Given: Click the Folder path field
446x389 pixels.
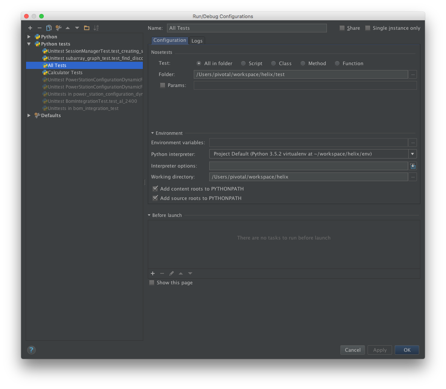Looking at the screenshot, I should [x=300, y=75].
